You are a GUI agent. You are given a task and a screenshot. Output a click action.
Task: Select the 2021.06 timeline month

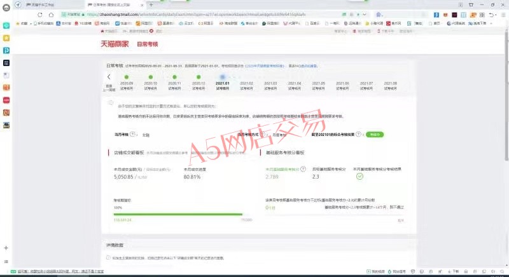click(342, 86)
